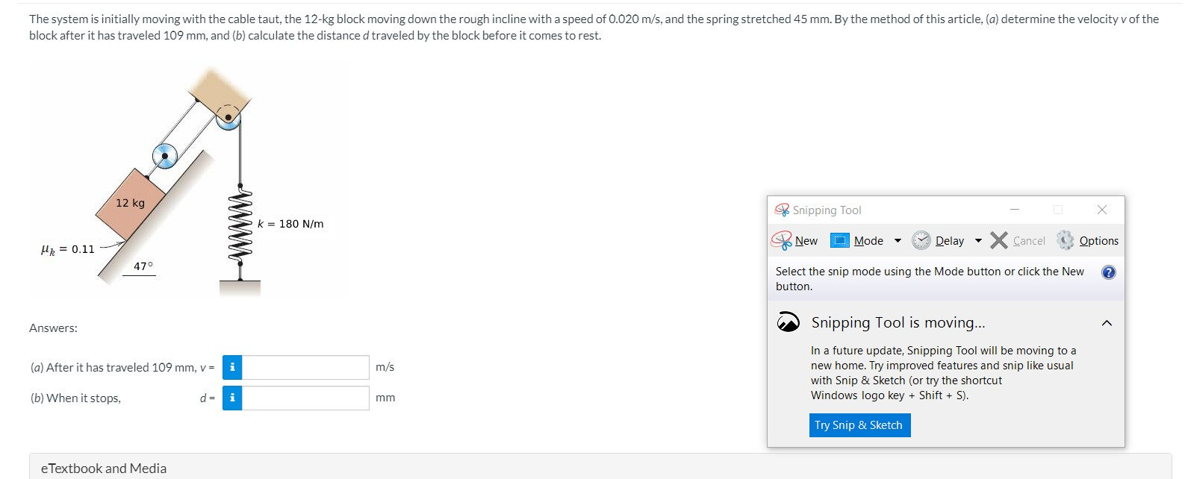The image size is (1185, 479).
Task: Select the New menu item label
Action: [x=806, y=241]
